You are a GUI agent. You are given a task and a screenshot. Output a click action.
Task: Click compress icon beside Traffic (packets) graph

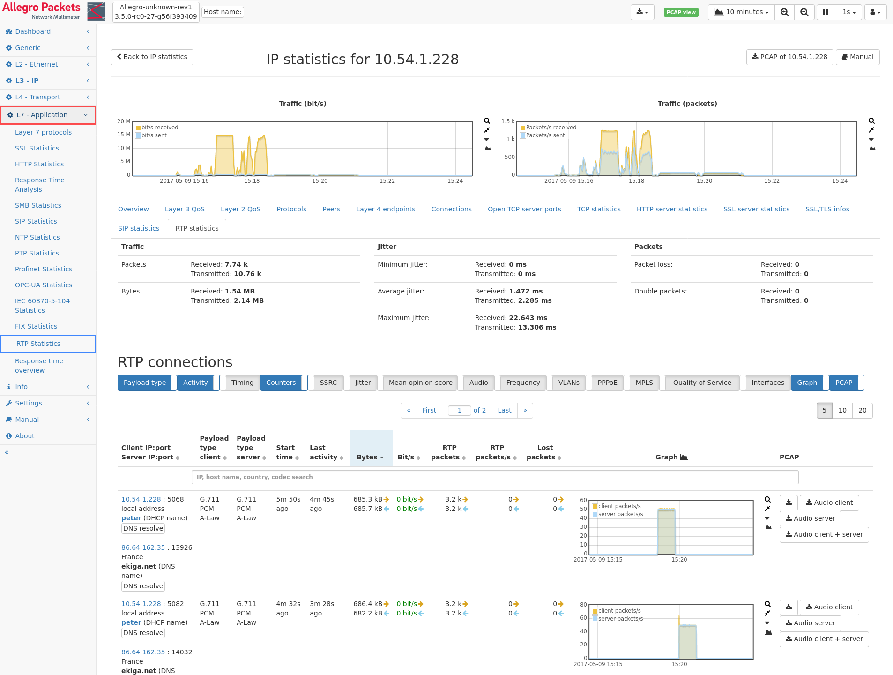pos(871,130)
